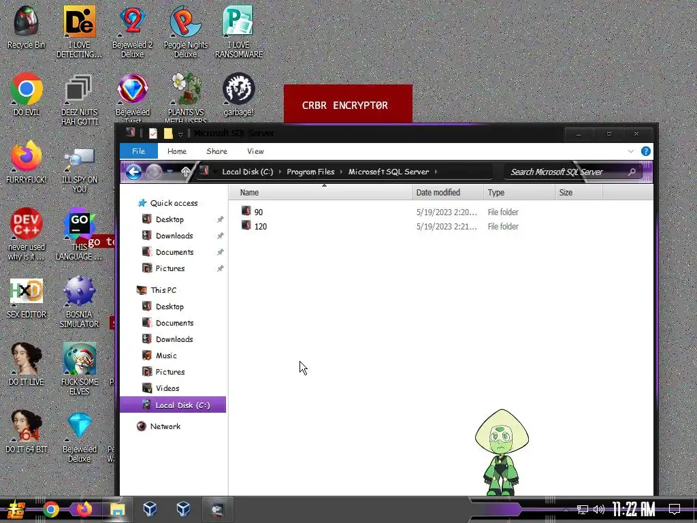Select Network in navigation pane
The height and width of the screenshot is (523, 697).
point(165,426)
